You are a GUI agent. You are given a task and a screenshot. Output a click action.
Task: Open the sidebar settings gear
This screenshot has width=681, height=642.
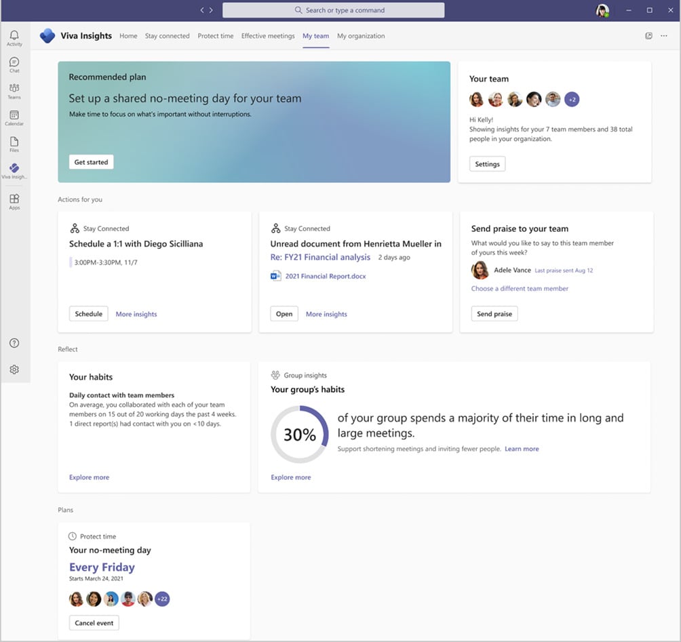click(14, 369)
